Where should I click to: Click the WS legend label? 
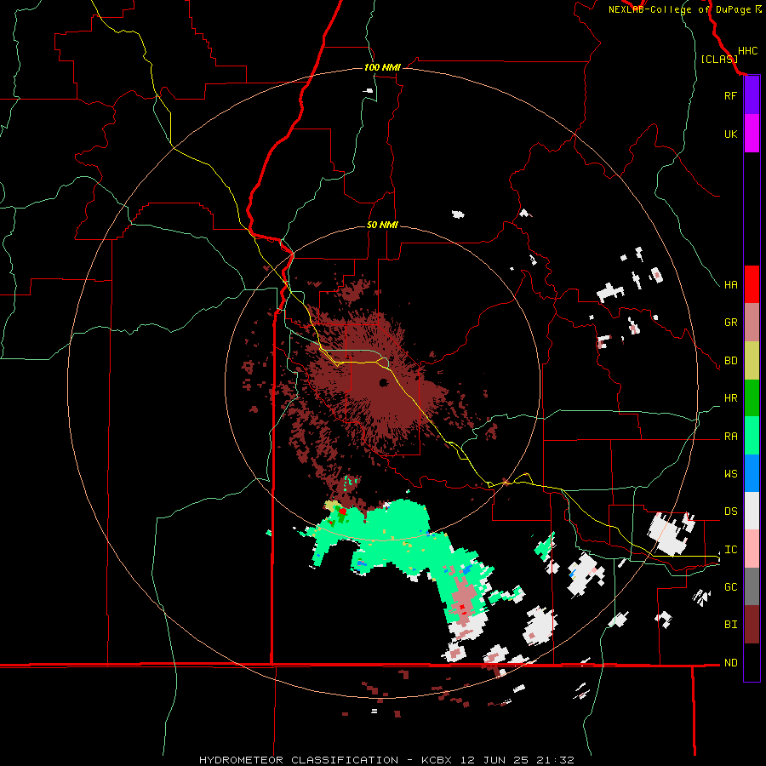point(730,473)
